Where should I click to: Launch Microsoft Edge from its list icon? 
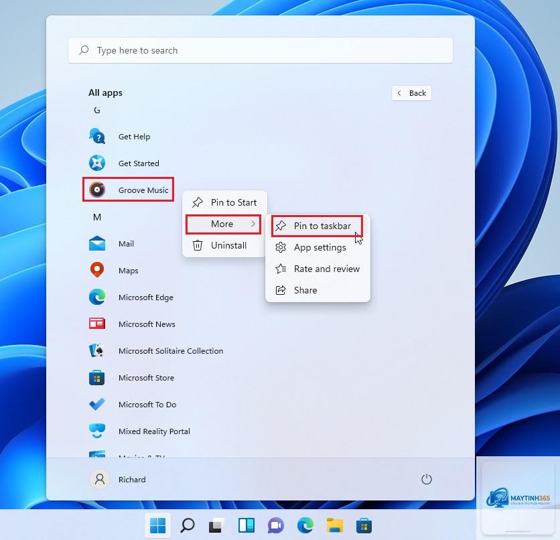pos(97,297)
